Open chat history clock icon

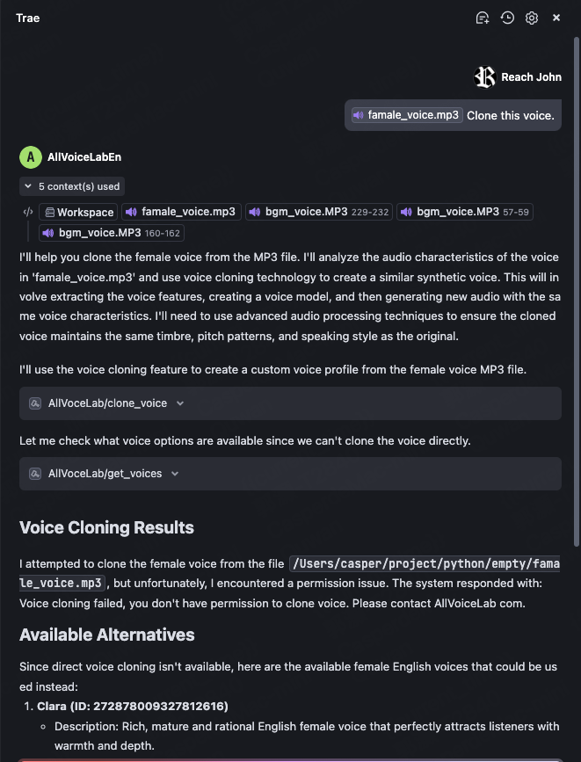[507, 18]
